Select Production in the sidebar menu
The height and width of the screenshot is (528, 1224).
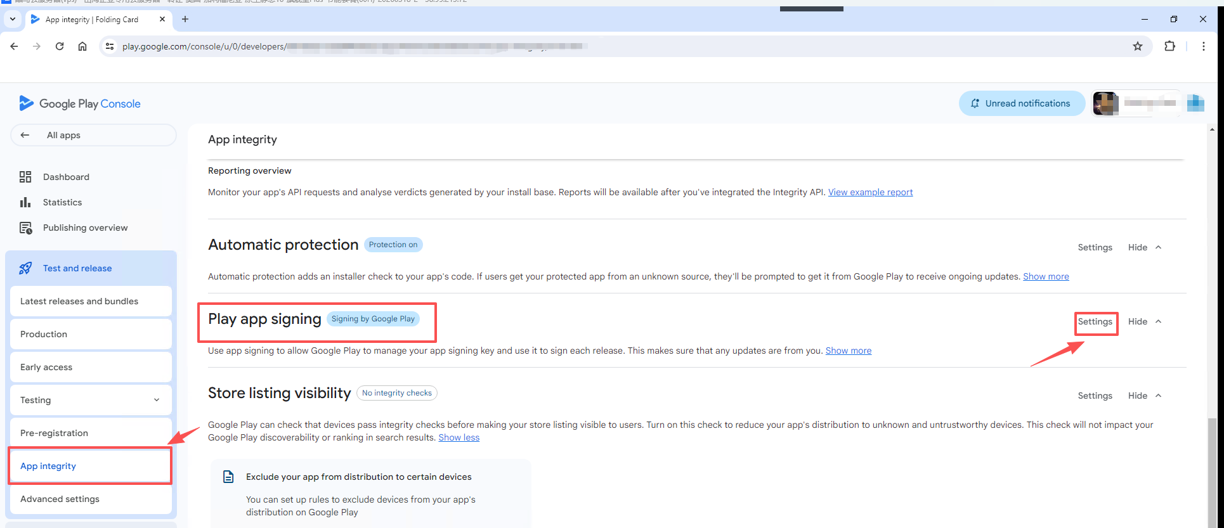pyautogui.click(x=44, y=334)
